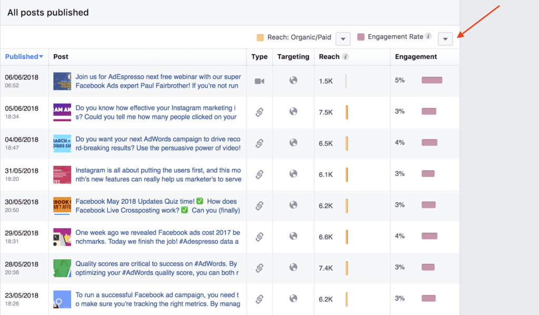The height and width of the screenshot is (315, 539).
Task: Click thumbnail of the AdEspresso webinar post
Action: [62, 81]
